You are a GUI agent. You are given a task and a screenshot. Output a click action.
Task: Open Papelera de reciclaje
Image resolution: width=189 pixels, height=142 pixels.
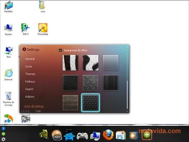(9, 99)
